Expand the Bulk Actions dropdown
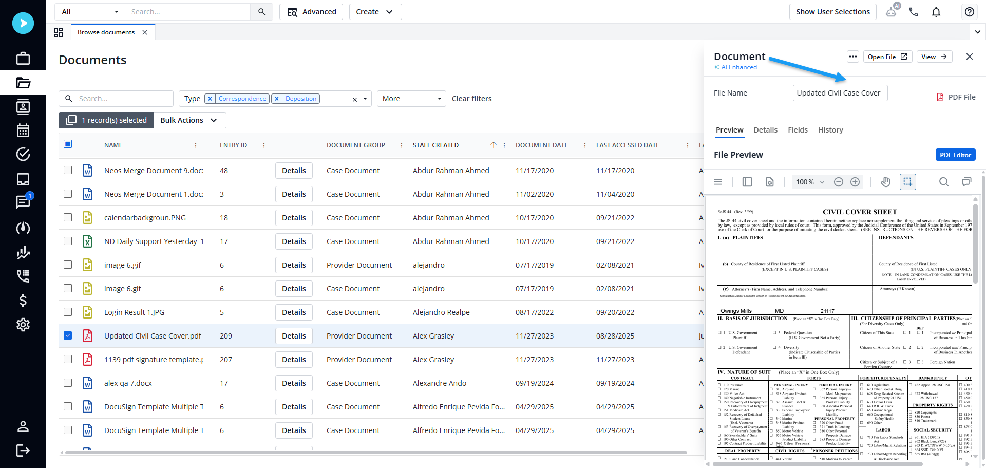The height and width of the screenshot is (468, 986). (x=188, y=120)
